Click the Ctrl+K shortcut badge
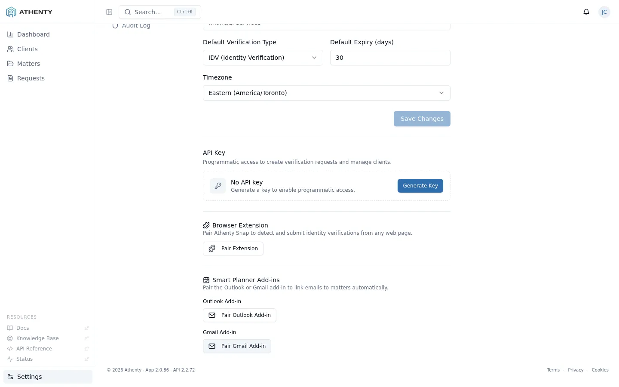 185,12
